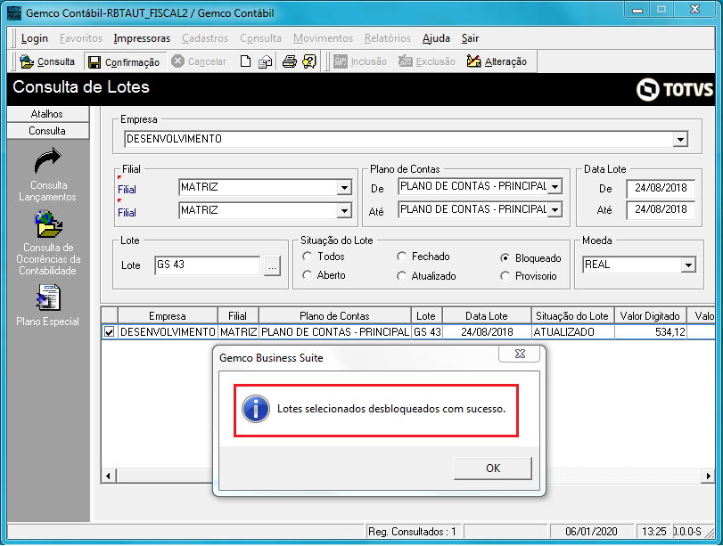Screen dimensions: 723x546
Task: Click the 06/01/2020 date in status bar
Action: tap(592, 532)
